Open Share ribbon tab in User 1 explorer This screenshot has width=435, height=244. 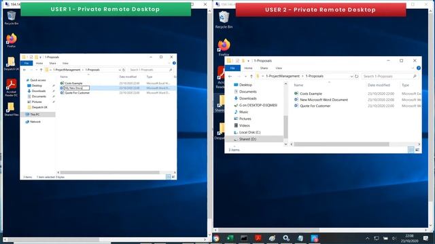coord(53,63)
